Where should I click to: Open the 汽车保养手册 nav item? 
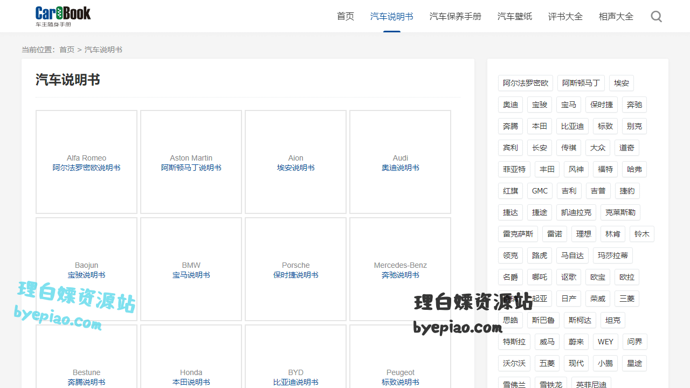pos(456,16)
